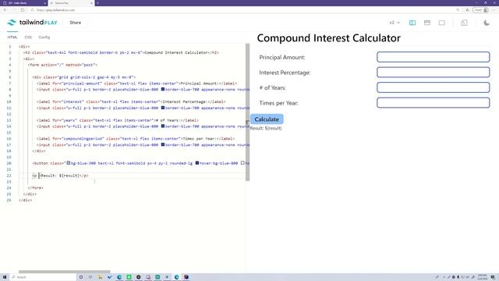Click the Principal Amount input field
Image resolution: width=499 pixels, height=281 pixels.
434,57
